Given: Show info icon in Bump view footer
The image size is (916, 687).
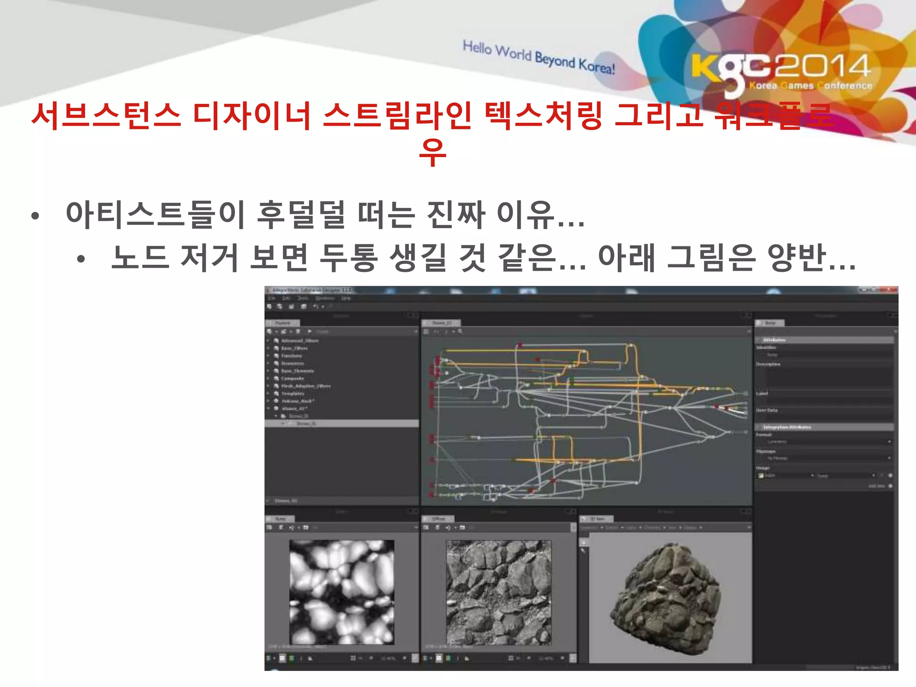Looking at the screenshot, I should click(301, 658).
